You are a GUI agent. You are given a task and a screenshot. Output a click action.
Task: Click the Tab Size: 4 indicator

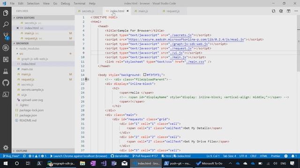(229, 156)
